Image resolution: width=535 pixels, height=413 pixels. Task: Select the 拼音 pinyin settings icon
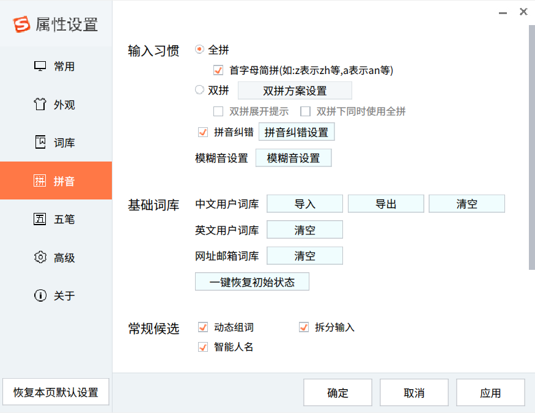tap(40, 180)
